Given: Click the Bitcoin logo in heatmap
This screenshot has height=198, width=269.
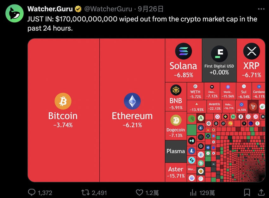Looking at the screenshot, I should pos(63,101).
